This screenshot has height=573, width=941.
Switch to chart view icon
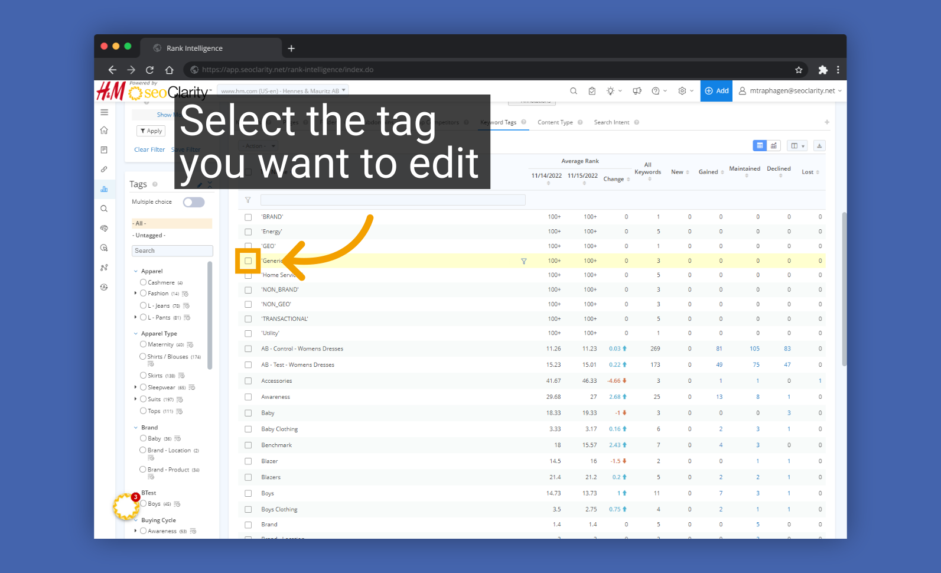(774, 146)
